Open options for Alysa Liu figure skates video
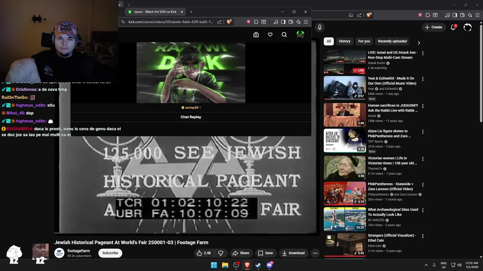This screenshot has width=483, height=271. pos(423,132)
